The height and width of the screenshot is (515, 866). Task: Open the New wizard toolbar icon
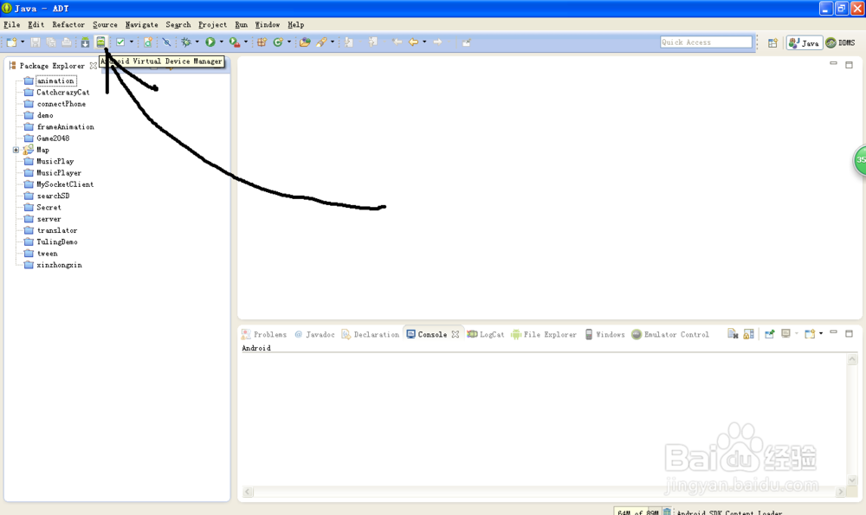tap(11, 42)
